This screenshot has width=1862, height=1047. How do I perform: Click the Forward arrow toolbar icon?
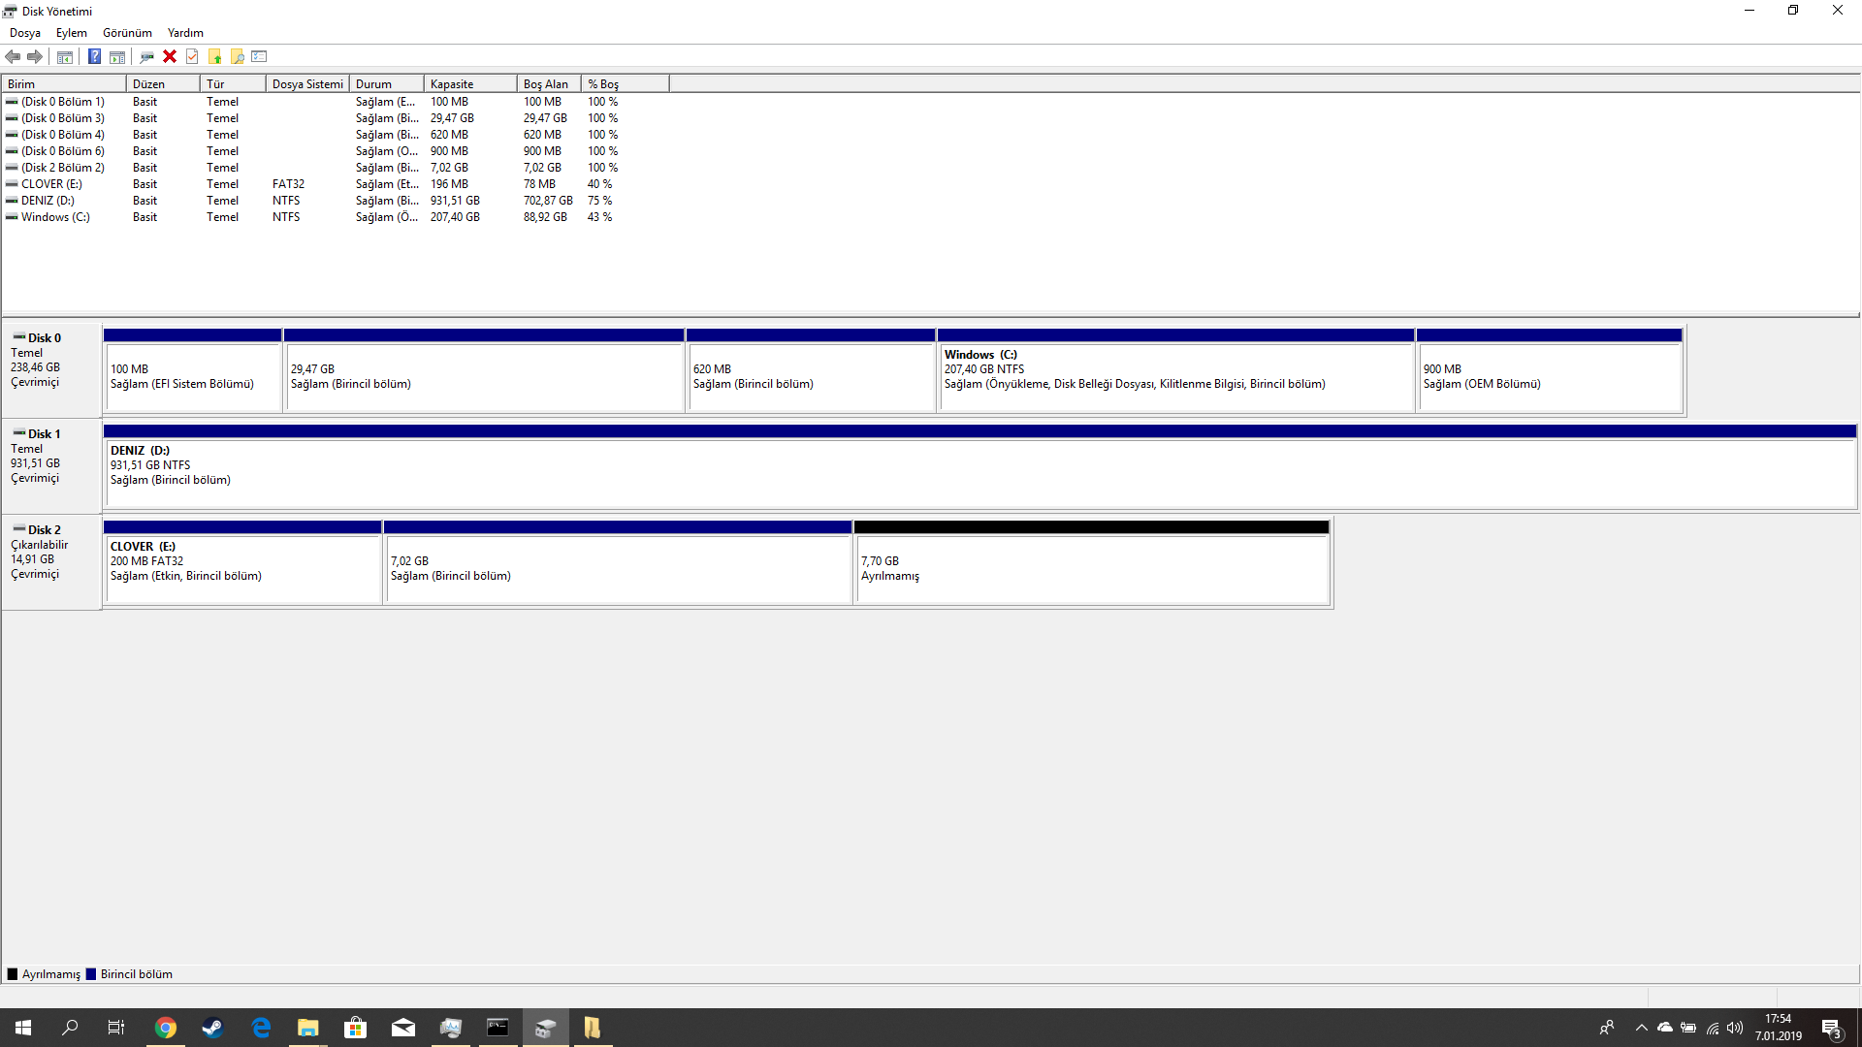point(35,56)
